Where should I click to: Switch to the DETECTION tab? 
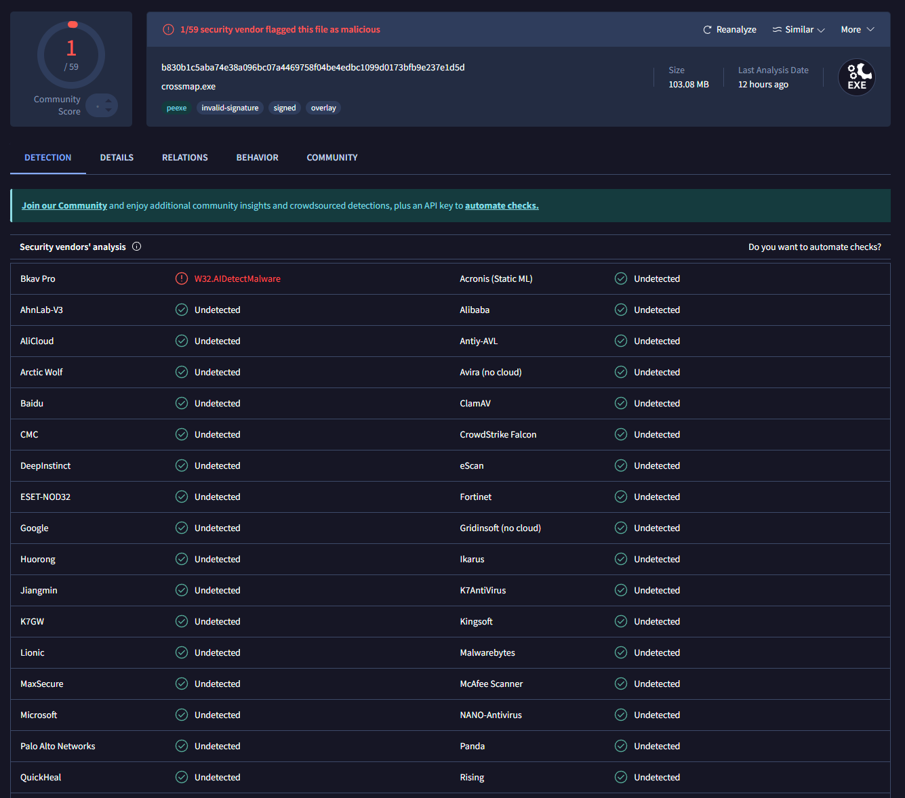(48, 158)
